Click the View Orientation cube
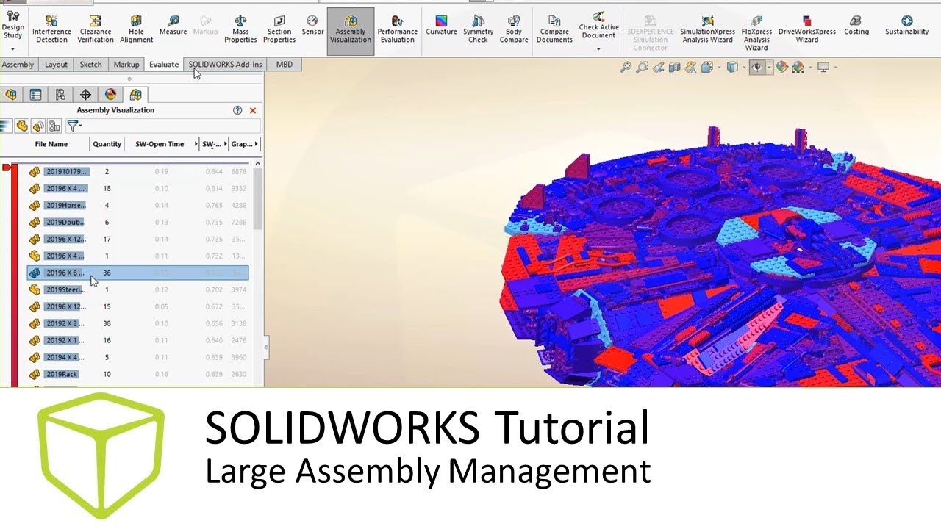 706,68
